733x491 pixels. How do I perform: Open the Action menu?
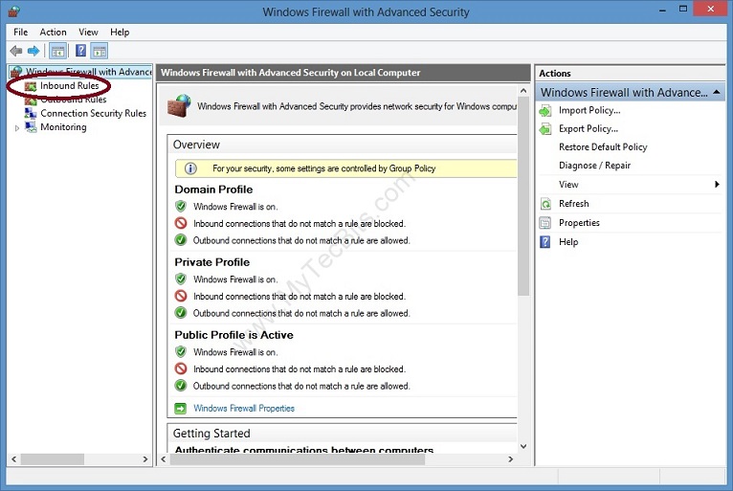point(53,32)
